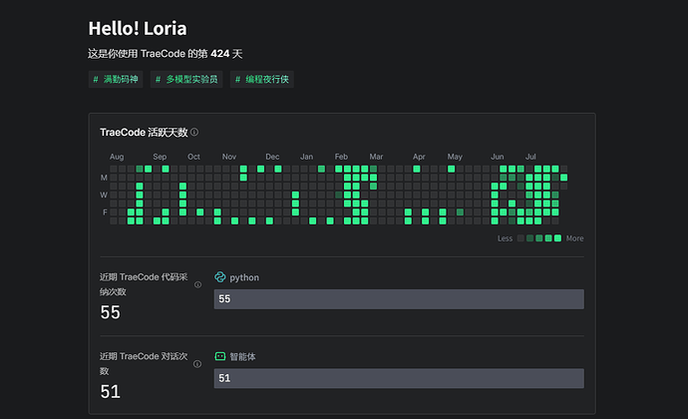The height and width of the screenshot is (419, 688).
Task: Click the Oct month label
Action: pos(194,157)
